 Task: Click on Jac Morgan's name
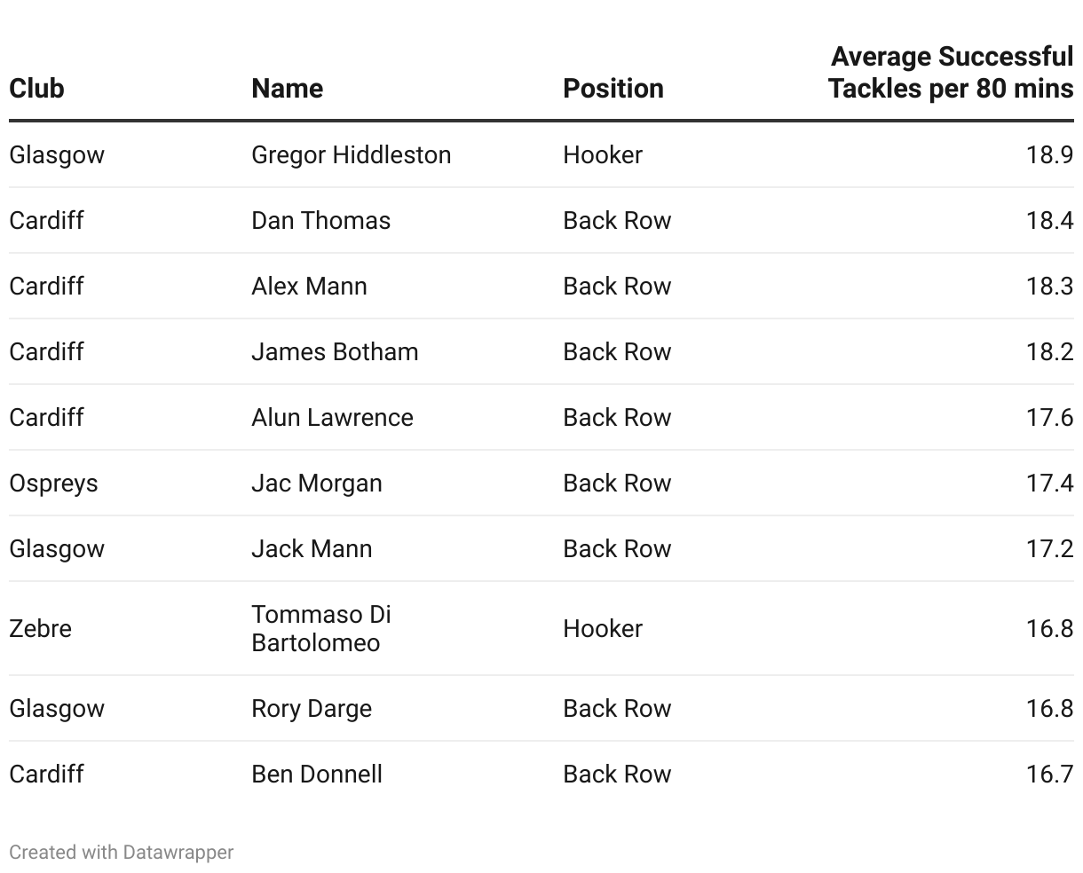click(316, 484)
